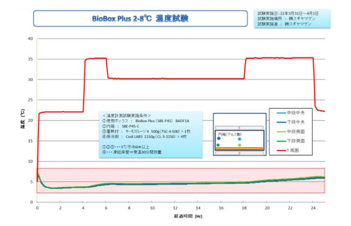Select the line '④･･･凍結保管⇒常温30分間放置'

tap(132, 152)
